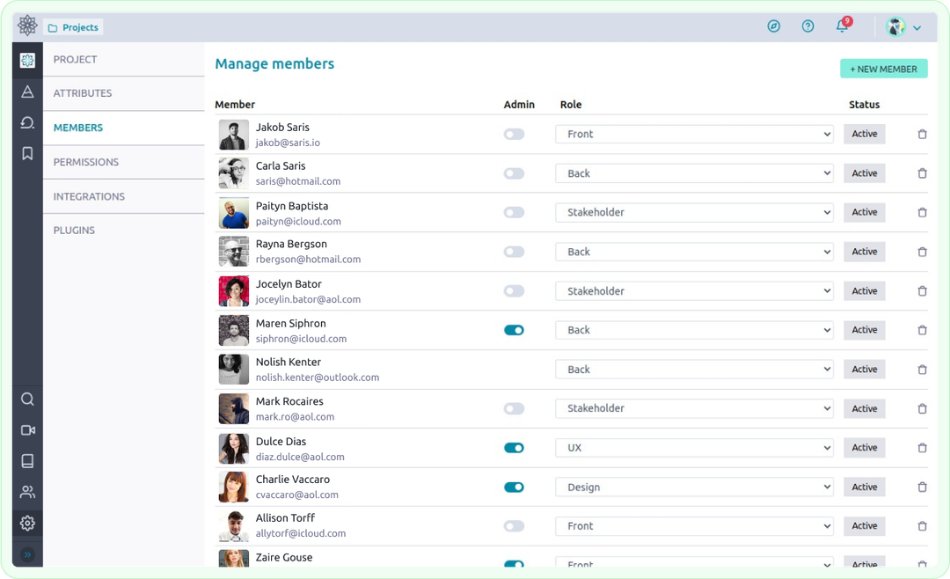Image resolution: width=950 pixels, height=579 pixels.
Task: Open the compass explore icon in the top bar
Action: coord(773,26)
